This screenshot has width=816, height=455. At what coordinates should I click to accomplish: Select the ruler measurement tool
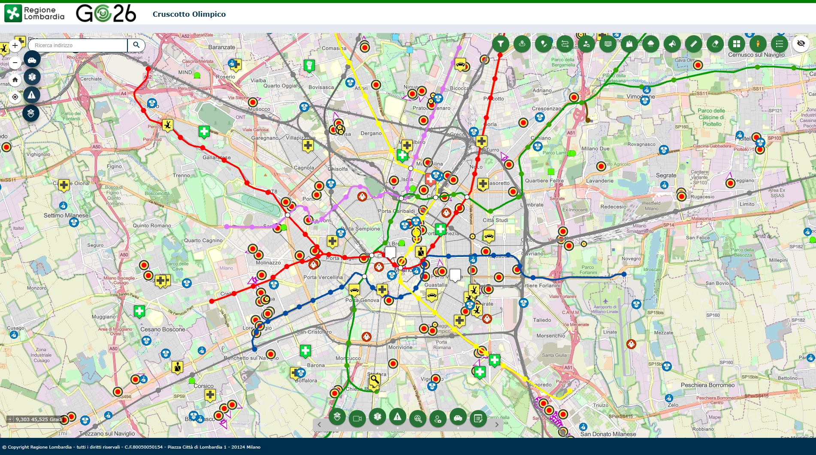pos(693,44)
